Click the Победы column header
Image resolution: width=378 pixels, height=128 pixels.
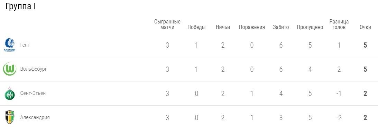coord(196,27)
